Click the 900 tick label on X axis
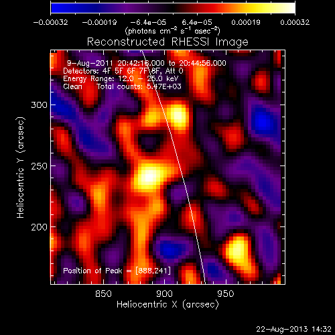 [x=165, y=293]
